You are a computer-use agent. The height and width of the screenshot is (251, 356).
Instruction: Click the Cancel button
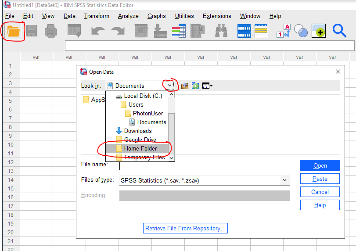320,192
